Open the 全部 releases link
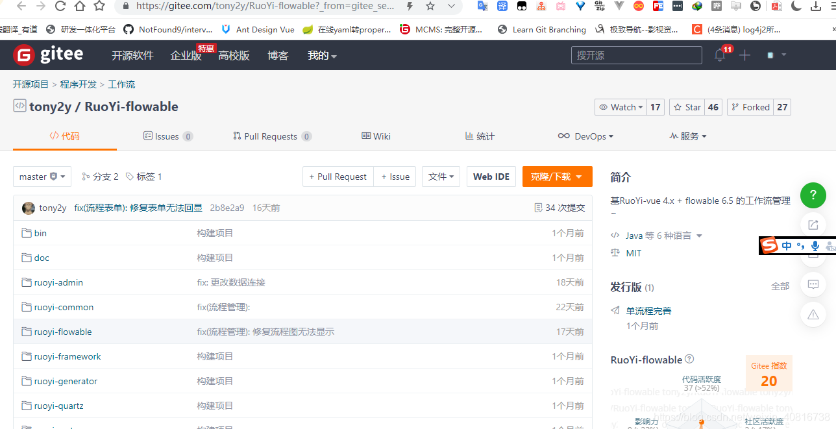The width and height of the screenshot is (836, 429). click(x=780, y=286)
